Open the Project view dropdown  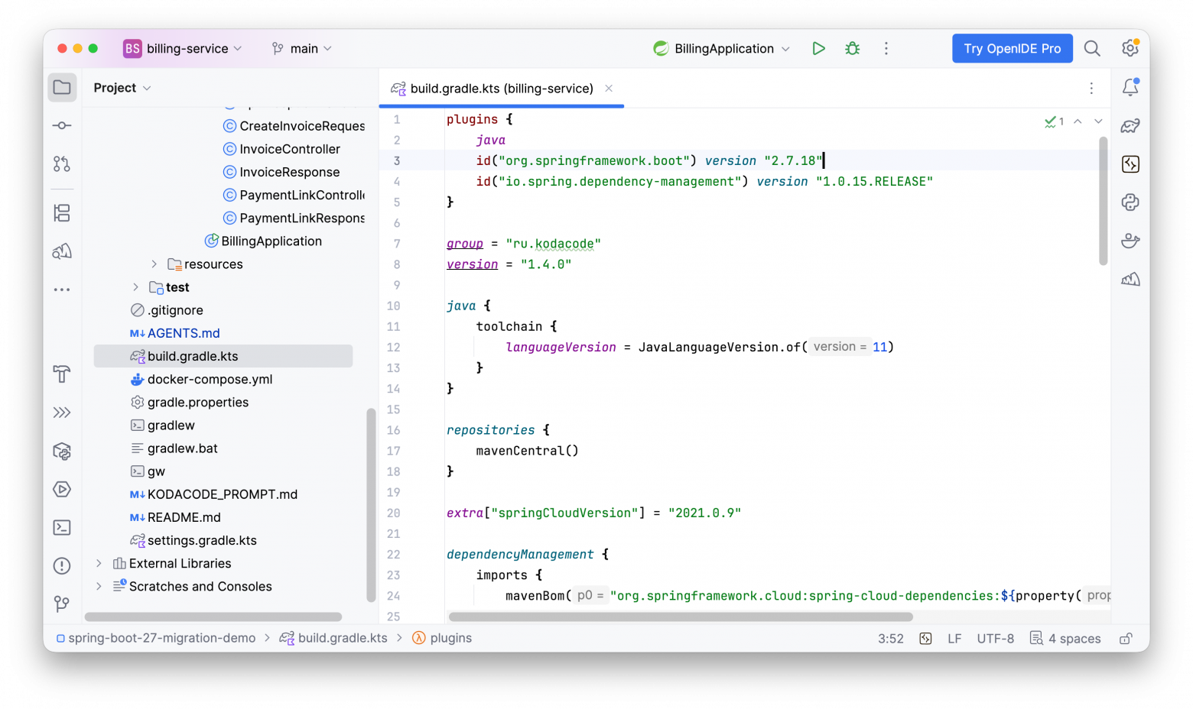[x=122, y=88]
